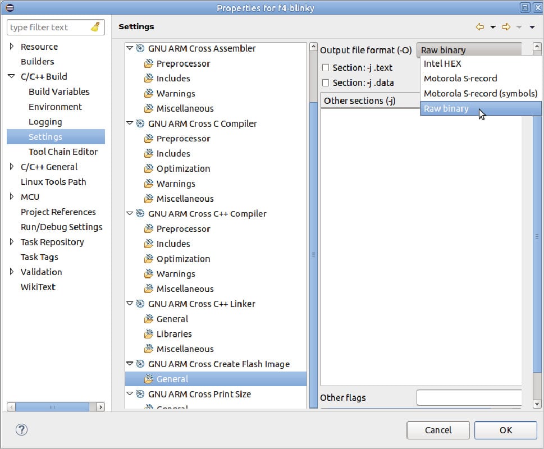The width and height of the screenshot is (544, 449).
Task: Click the GNU ARM Cross C Compiler icon
Action: pyautogui.click(x=140, y=123)
